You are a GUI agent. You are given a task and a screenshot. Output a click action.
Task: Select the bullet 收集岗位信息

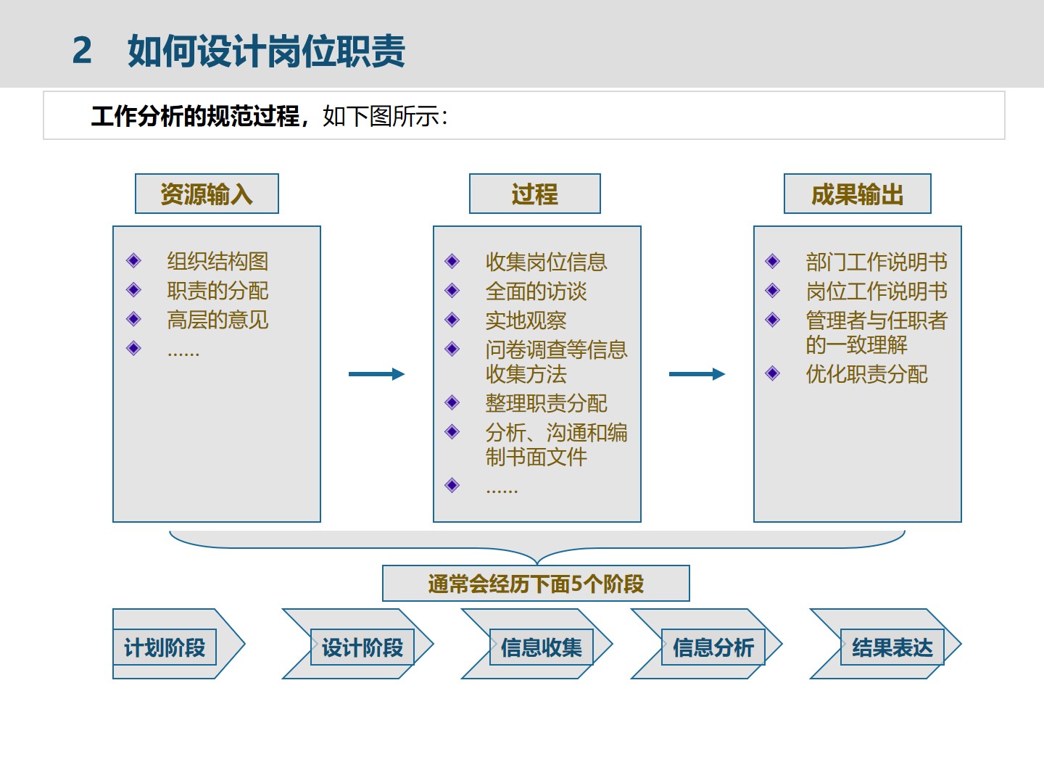pos(547,262)
